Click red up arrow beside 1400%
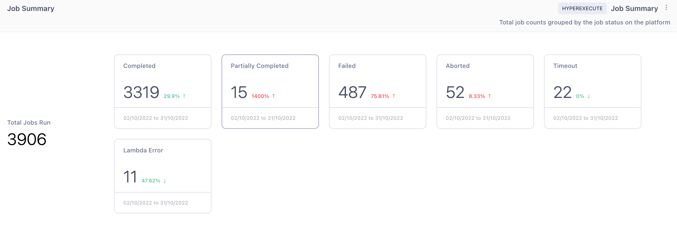 coord(274,96)
